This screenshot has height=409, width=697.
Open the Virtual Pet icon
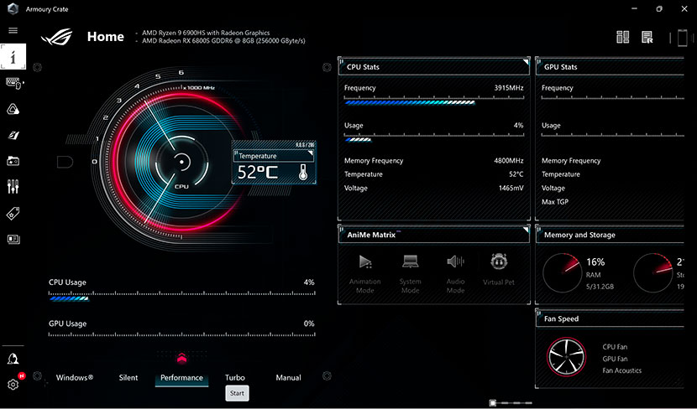(x=499, y=261)
